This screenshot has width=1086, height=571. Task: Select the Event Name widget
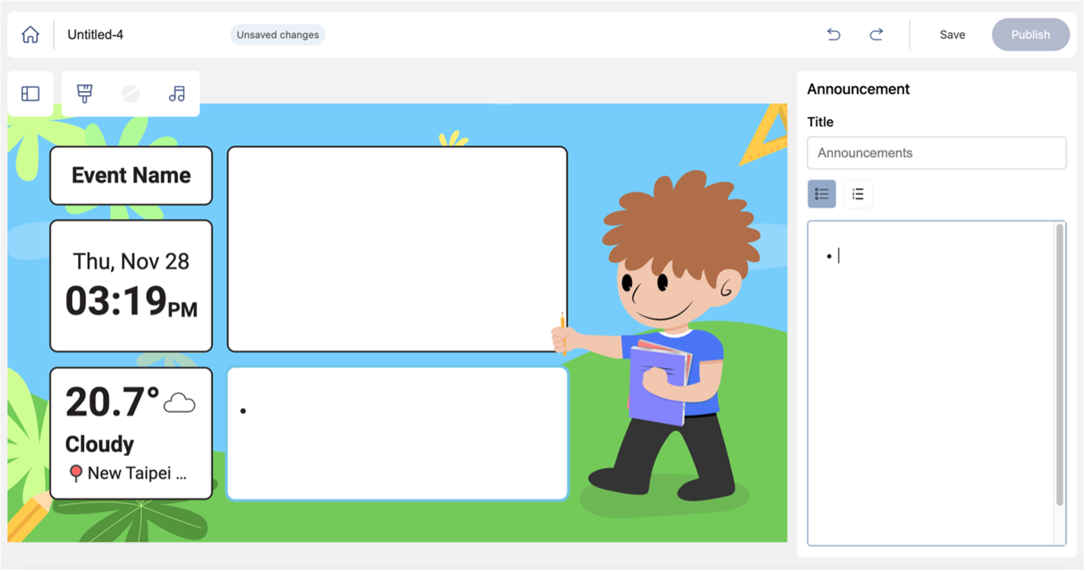(132, 176)
